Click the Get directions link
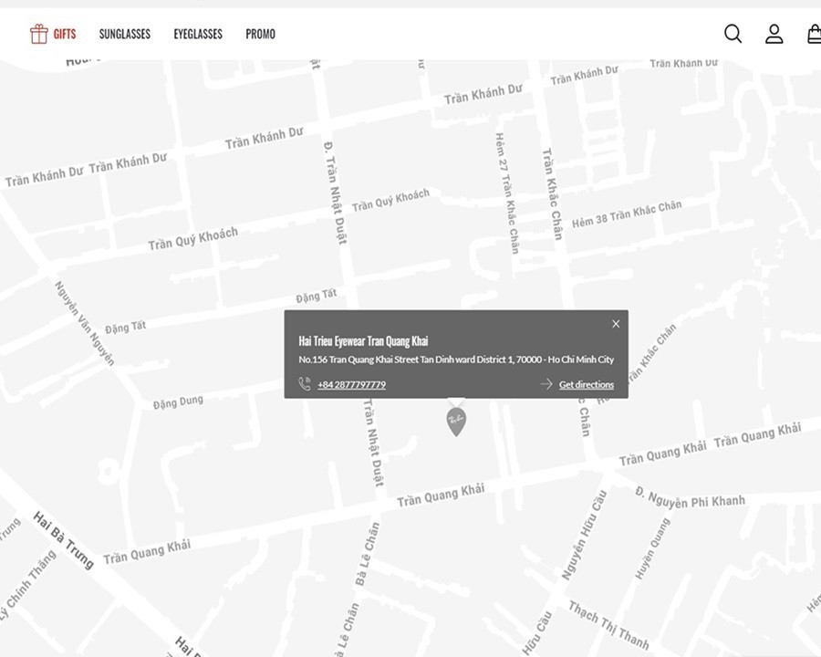821x657 pixels. [586, 385]
